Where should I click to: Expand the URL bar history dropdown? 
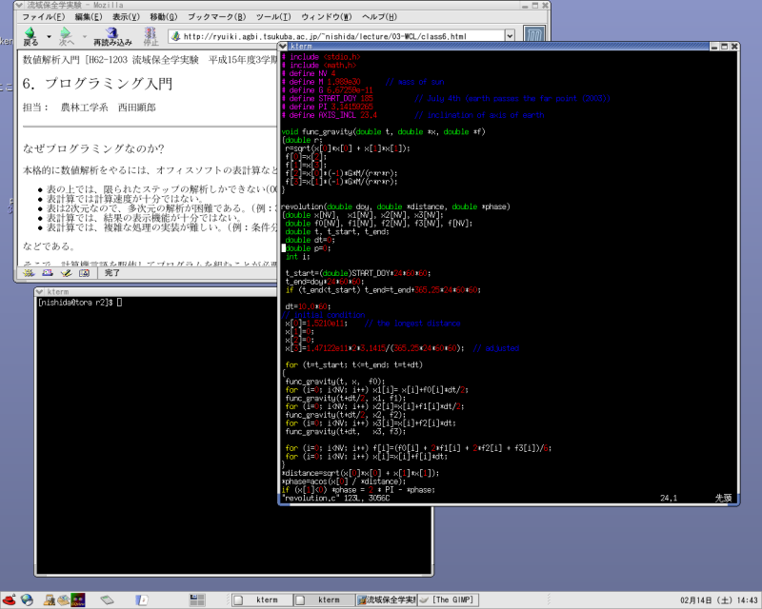point(510,37)
